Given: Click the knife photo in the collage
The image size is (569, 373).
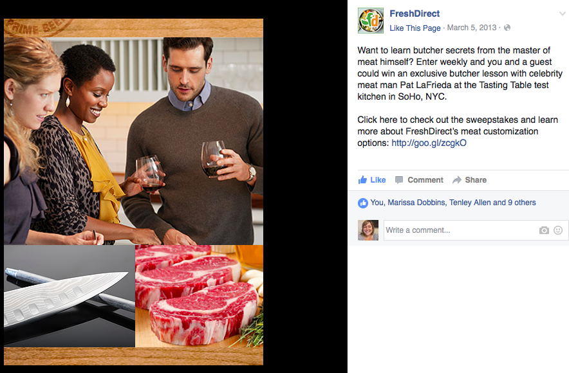Looking at the screenshot, I should (70, 296).
